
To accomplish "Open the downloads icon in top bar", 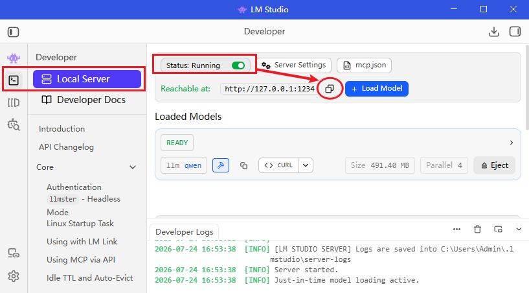I will [494, 32].
